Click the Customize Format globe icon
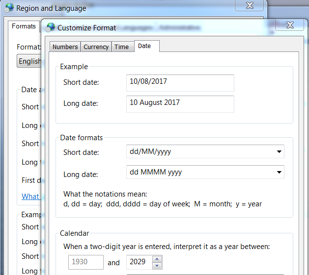The height and width of the screenshot is (275, 309). [50, 27]
